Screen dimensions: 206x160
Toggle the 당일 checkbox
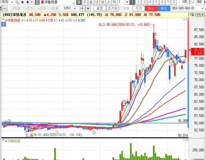coord(121,9)
